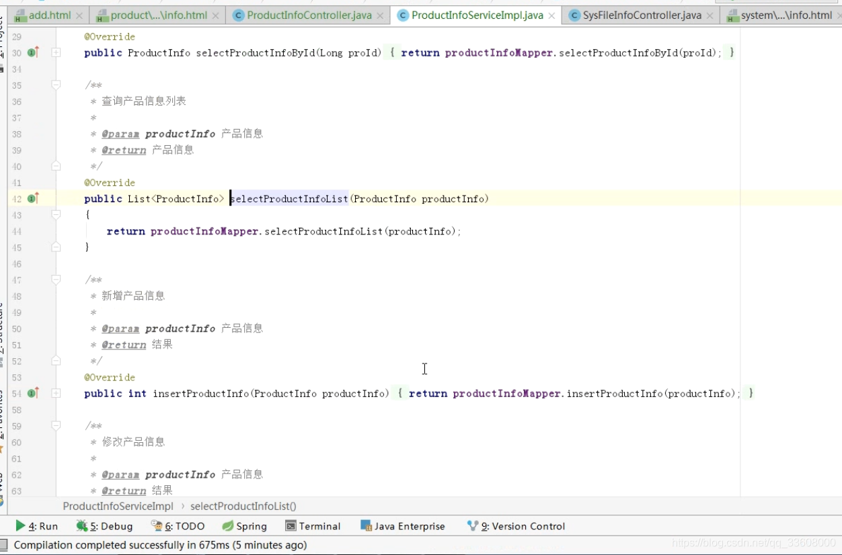Image resolution: width=842 pixels, height=555 pixels.
Task: Switch to the product\...\info.html tab
Action: [x=159, y=15]
